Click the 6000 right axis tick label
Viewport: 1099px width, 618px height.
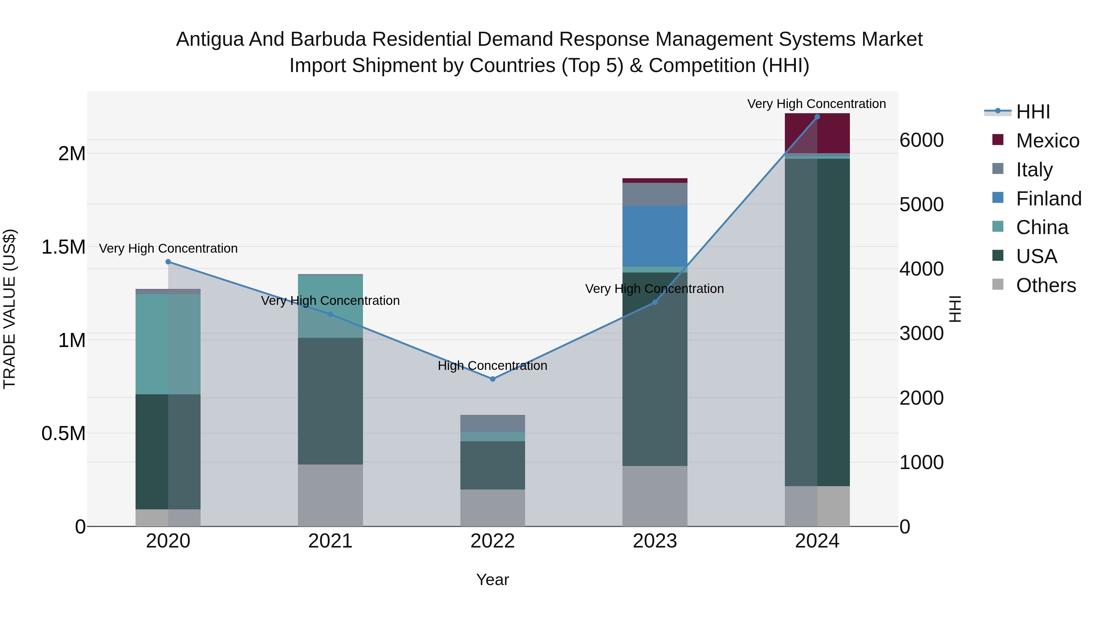(x=922, y=140)
